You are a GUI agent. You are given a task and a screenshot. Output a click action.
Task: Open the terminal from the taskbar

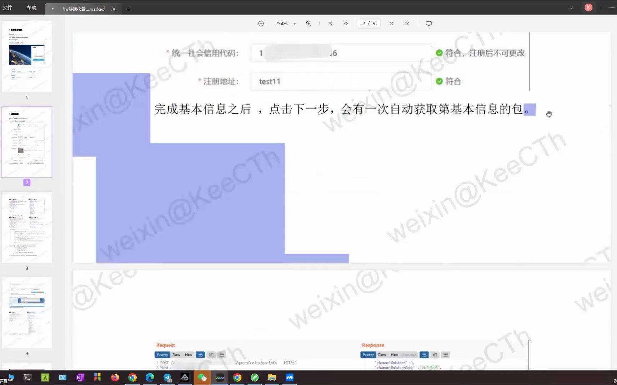pyautogui.click(x=27, y=378)
